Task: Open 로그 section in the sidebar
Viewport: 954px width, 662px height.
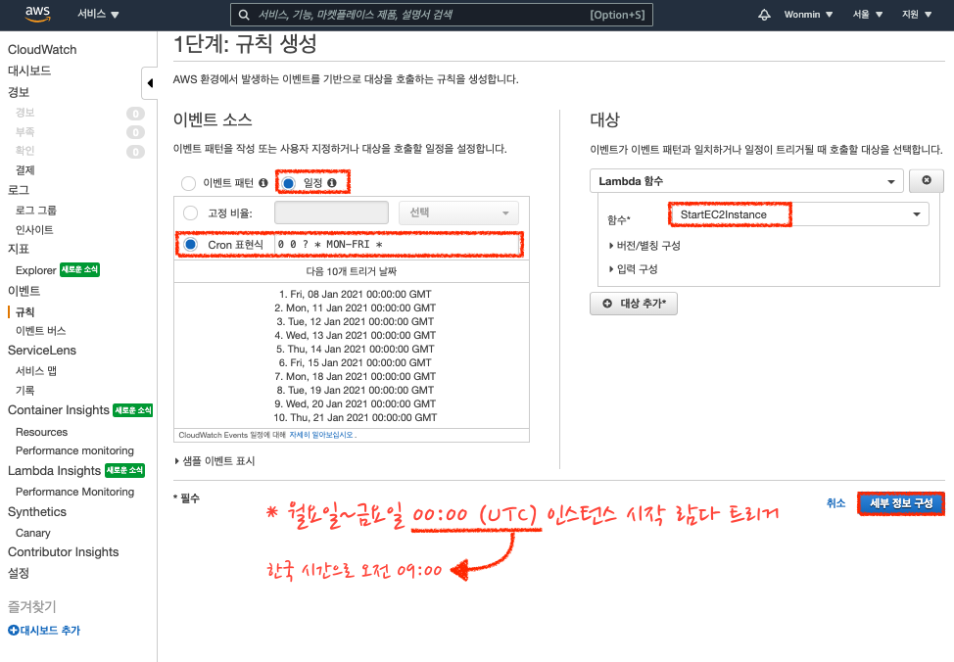Action: coord(19,190)
